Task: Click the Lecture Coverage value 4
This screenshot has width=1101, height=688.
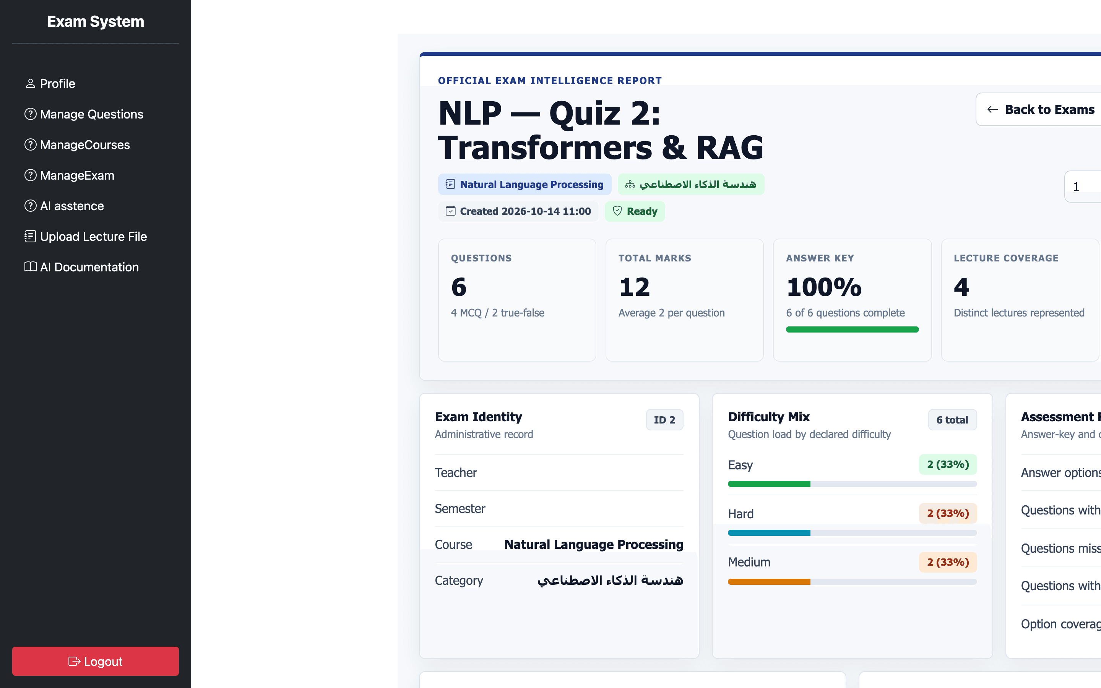Action: click(961, 287)
